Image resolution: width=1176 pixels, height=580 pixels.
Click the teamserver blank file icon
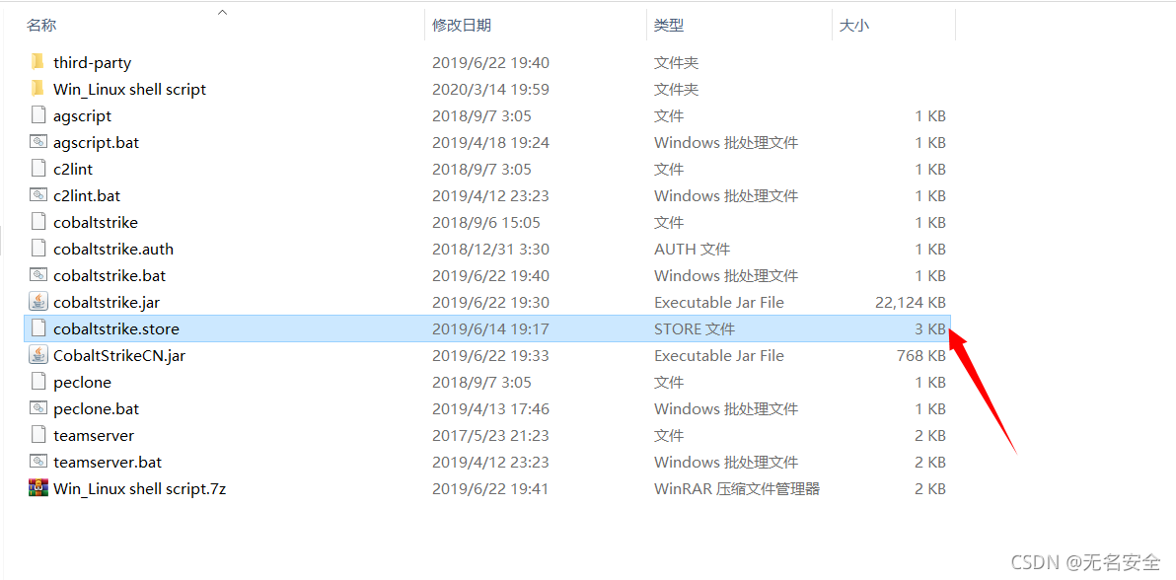pos(38,435)
